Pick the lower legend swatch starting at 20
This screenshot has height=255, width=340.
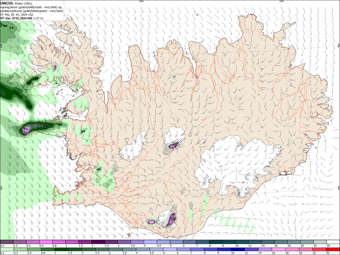[x=306, y=249]
